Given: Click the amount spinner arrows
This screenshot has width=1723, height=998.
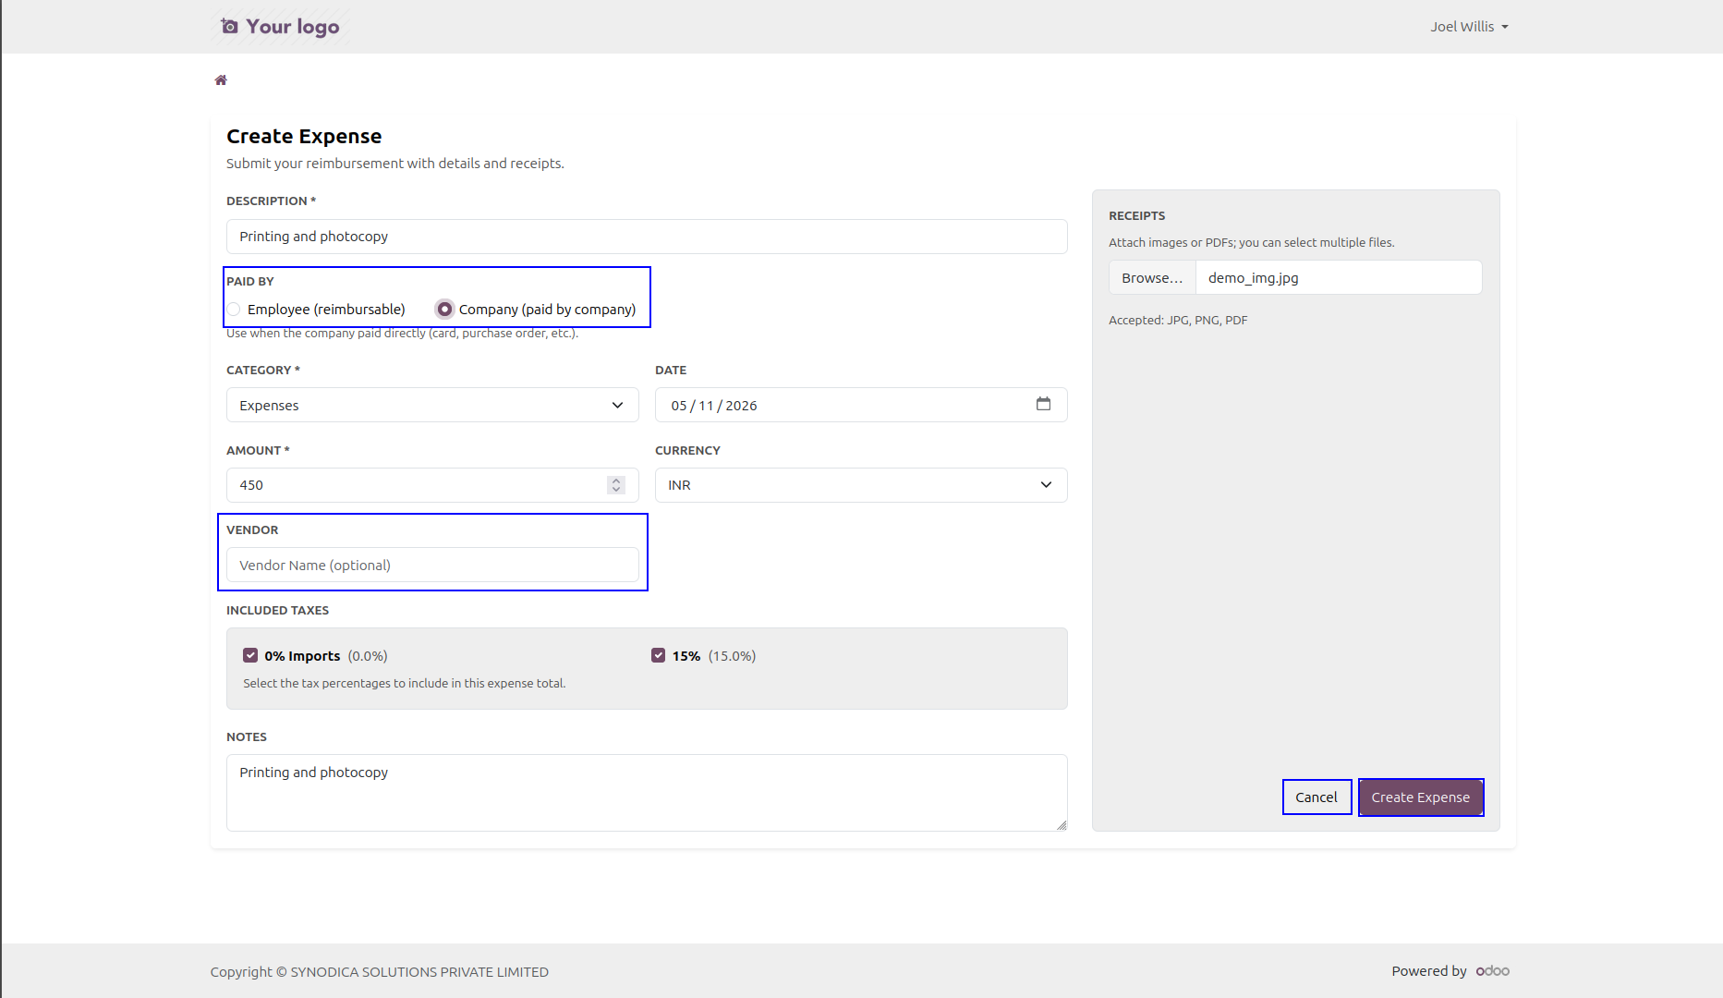Looking at the screenshot, I should 616,485.
